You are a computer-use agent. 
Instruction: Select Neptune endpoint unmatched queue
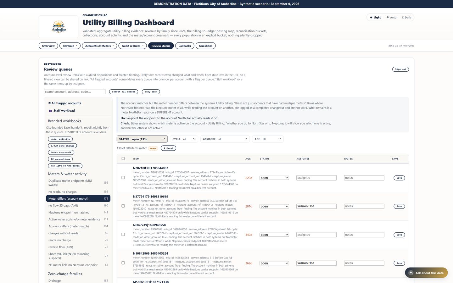click(78, 213)
